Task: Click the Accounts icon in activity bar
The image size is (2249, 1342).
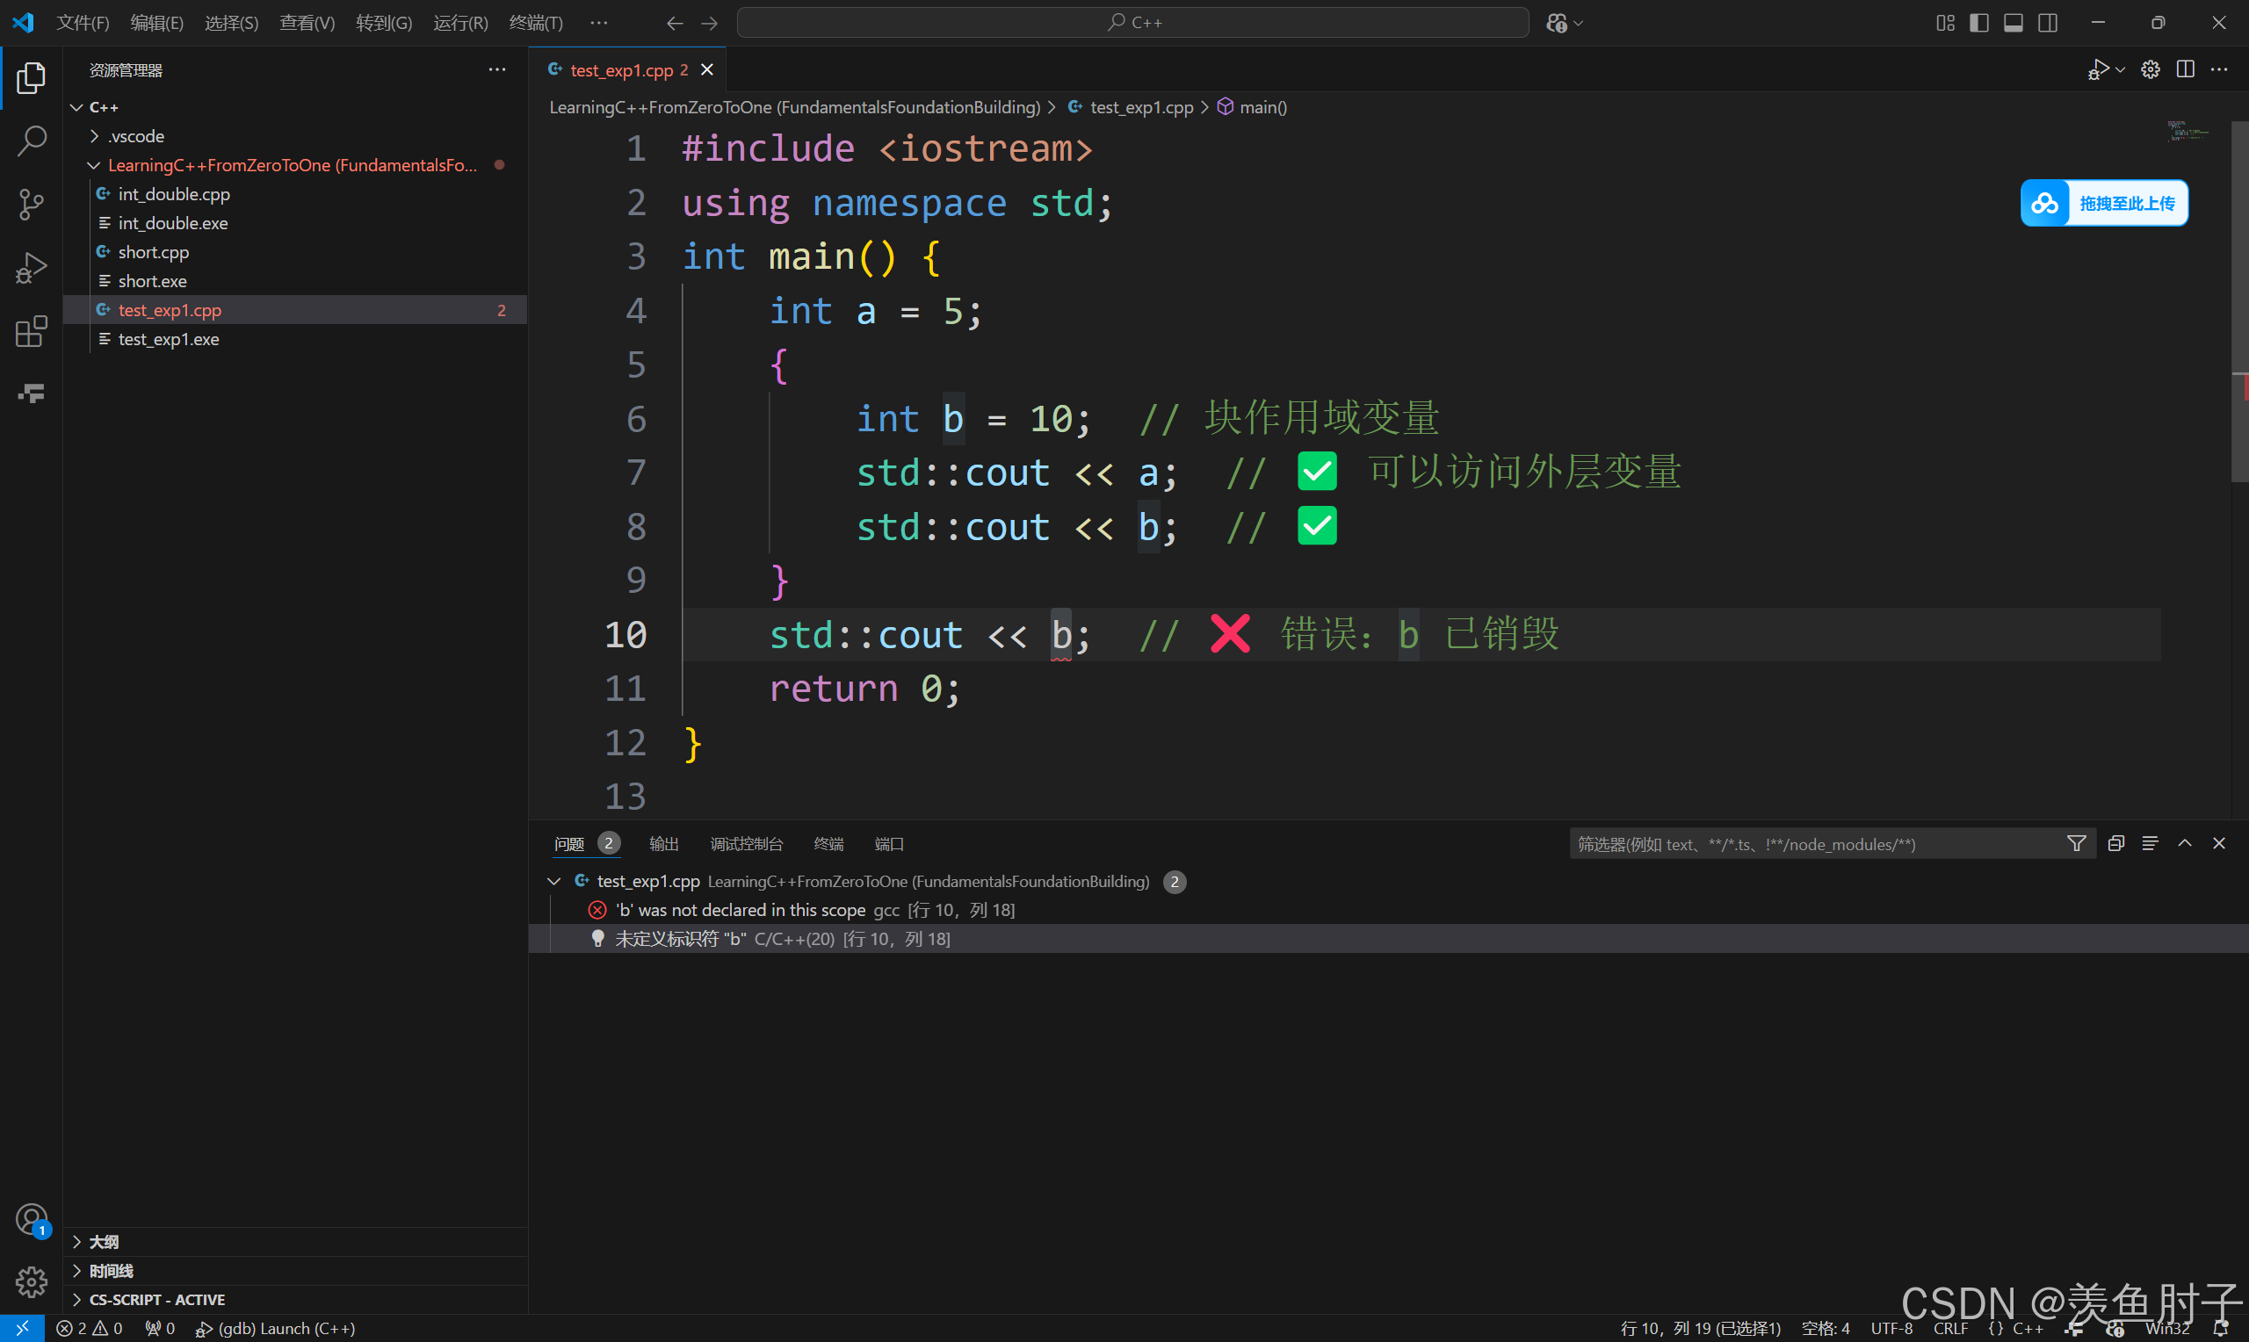Action: coord(32,1219)
